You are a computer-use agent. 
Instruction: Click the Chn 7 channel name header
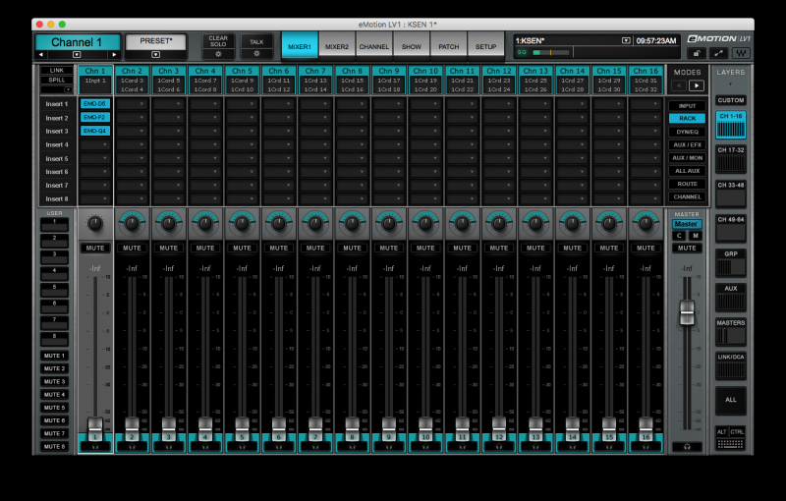click(315, 71)
